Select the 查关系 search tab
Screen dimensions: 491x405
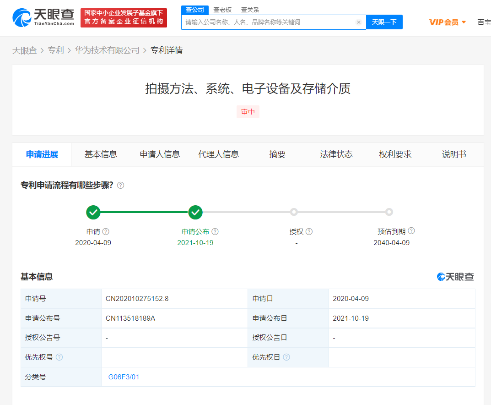[250, 10]
